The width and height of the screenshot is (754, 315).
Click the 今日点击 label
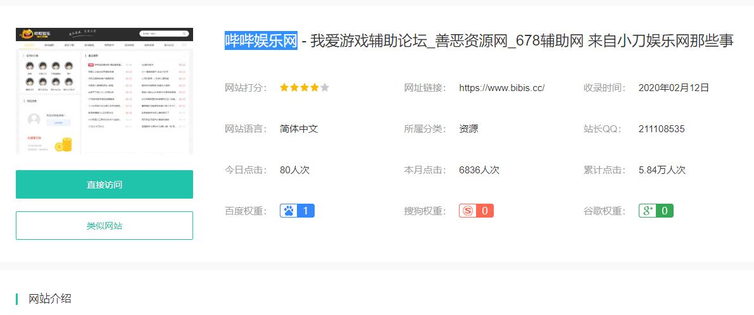(246, 170)
